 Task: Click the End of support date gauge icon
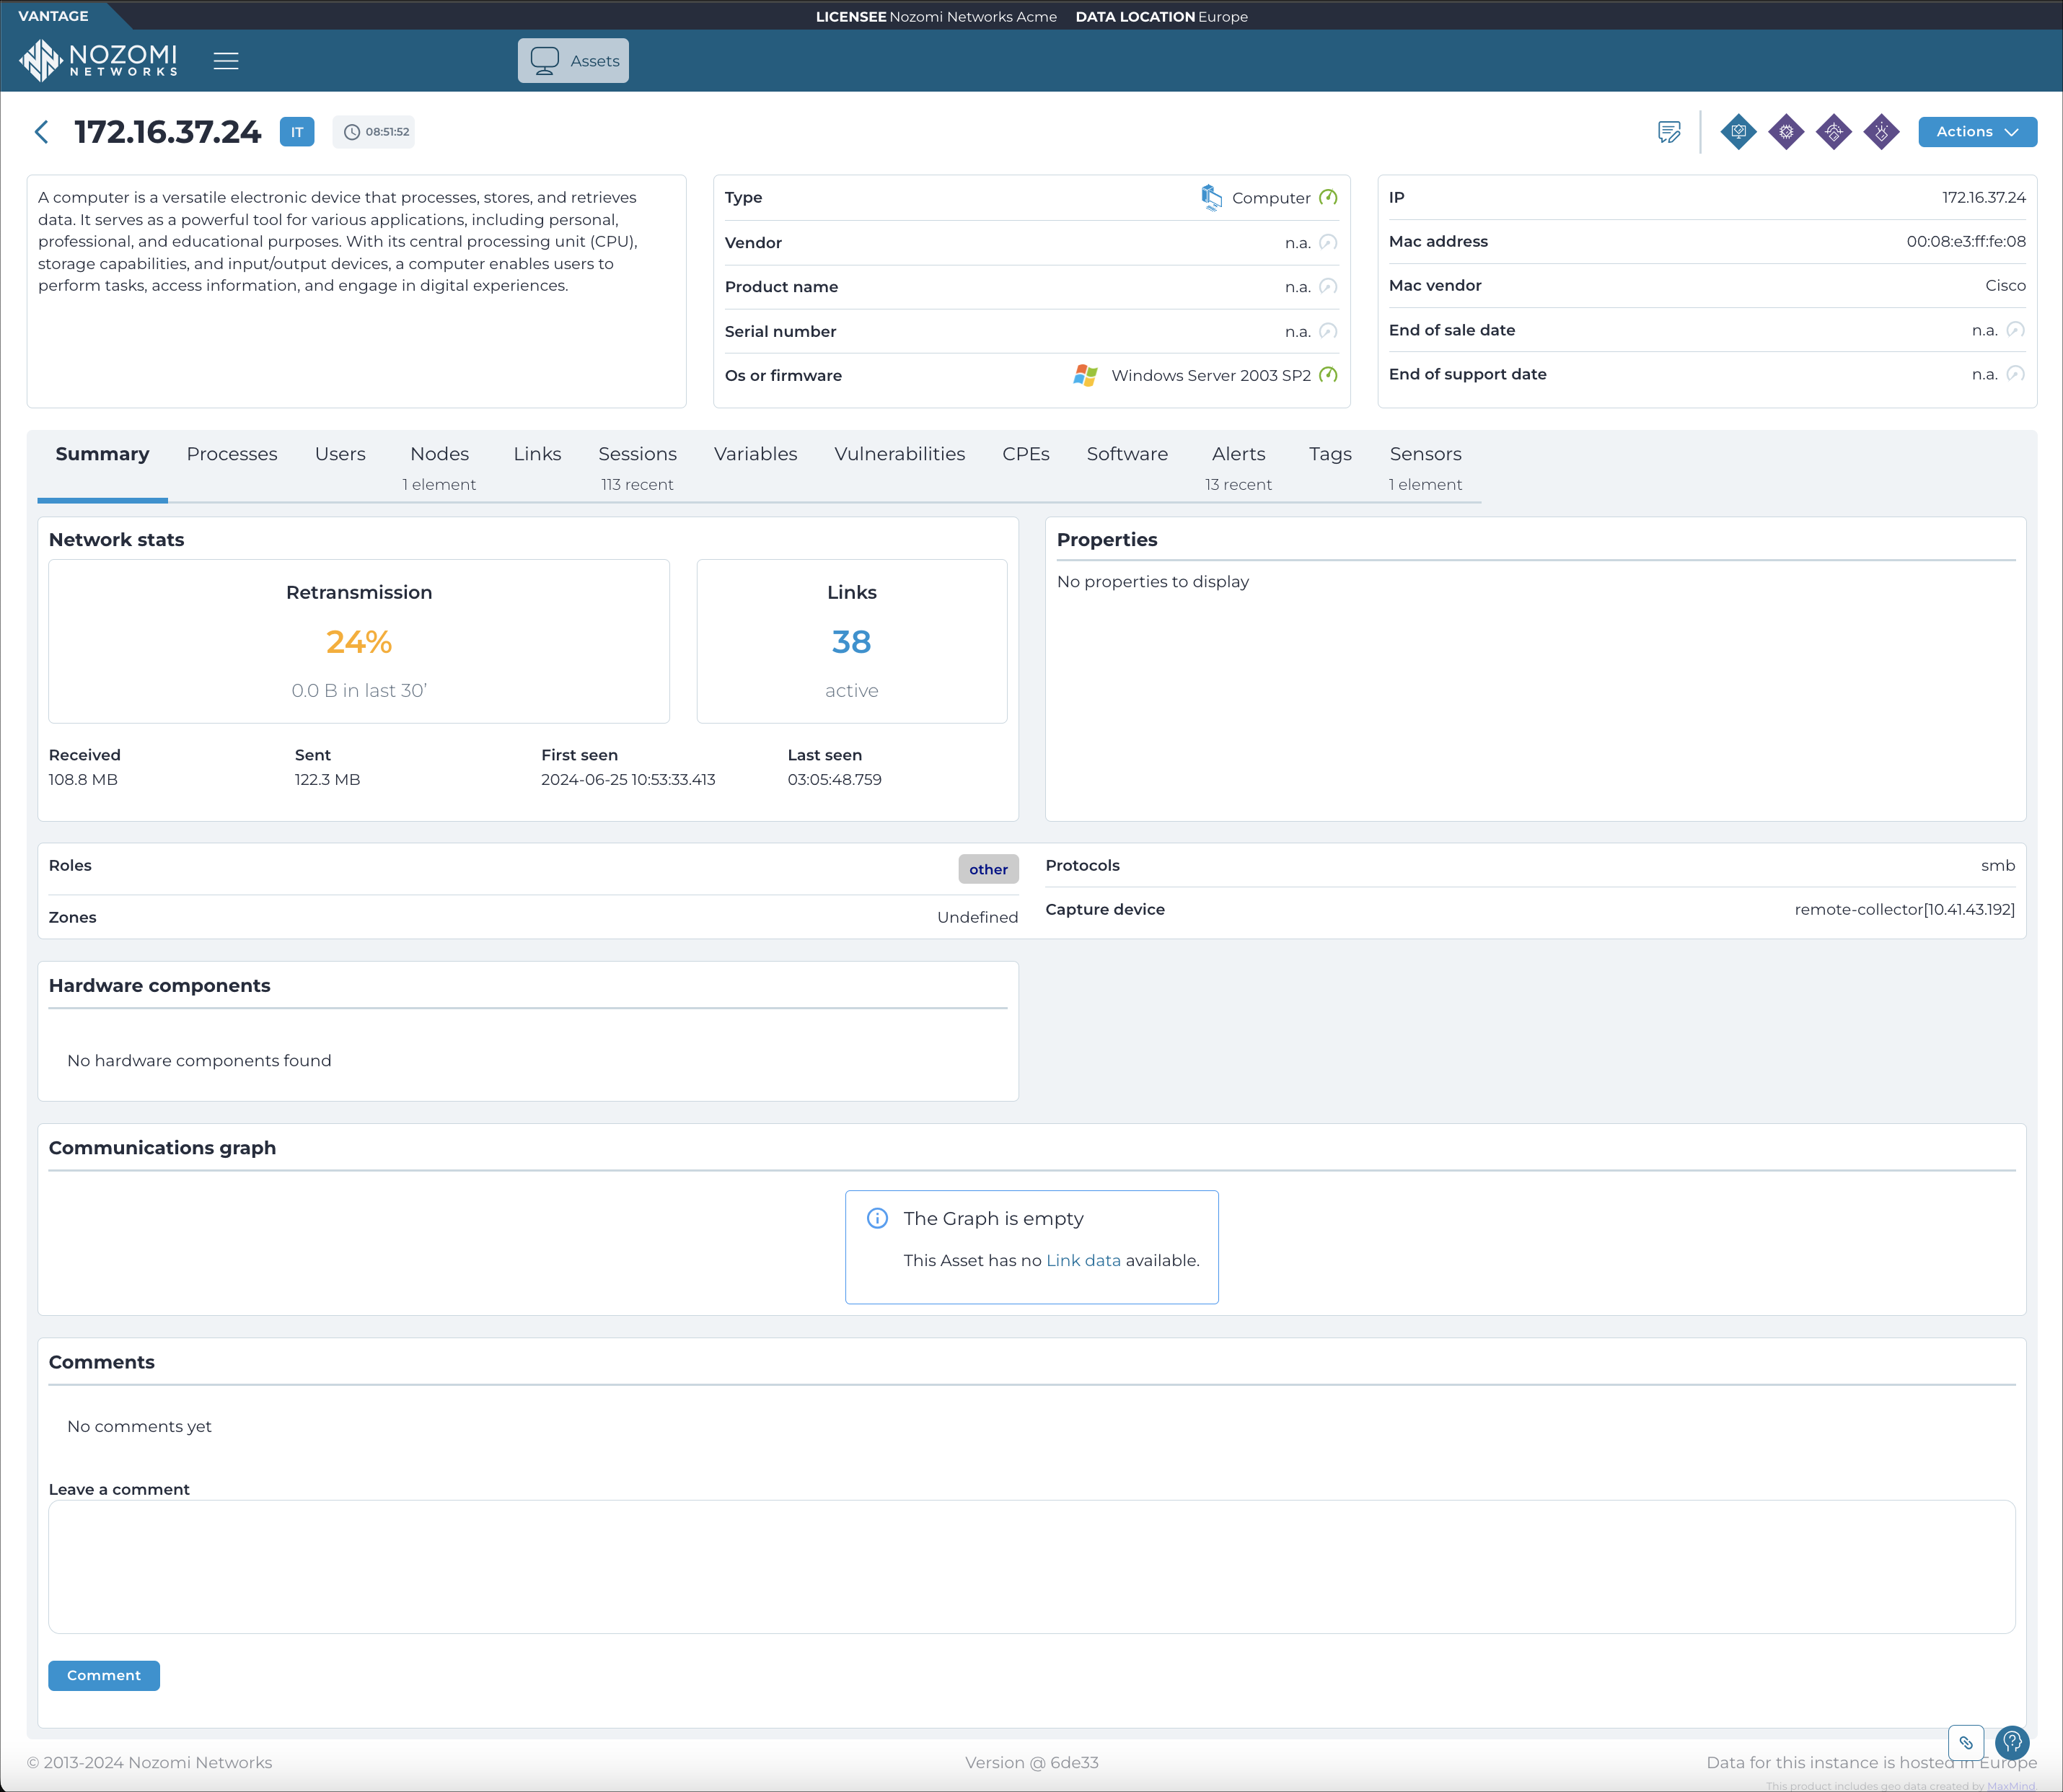pos(2016,373)
